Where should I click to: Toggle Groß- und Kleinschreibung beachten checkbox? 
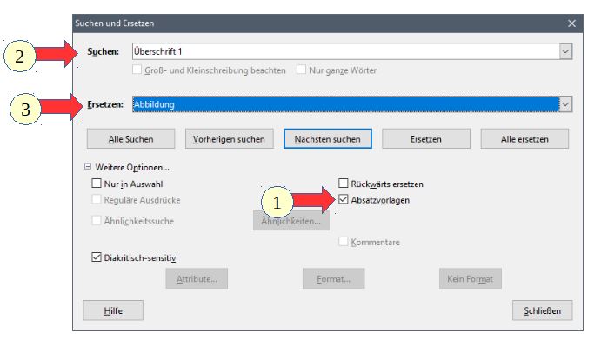tap(137, 70)
